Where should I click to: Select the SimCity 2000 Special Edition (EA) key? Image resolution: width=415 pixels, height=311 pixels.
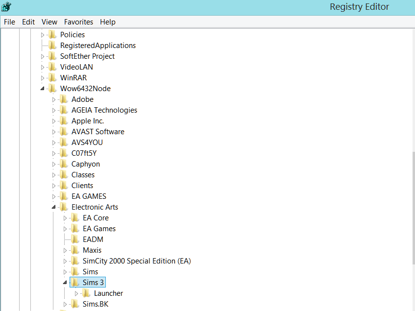click(136, 261)
